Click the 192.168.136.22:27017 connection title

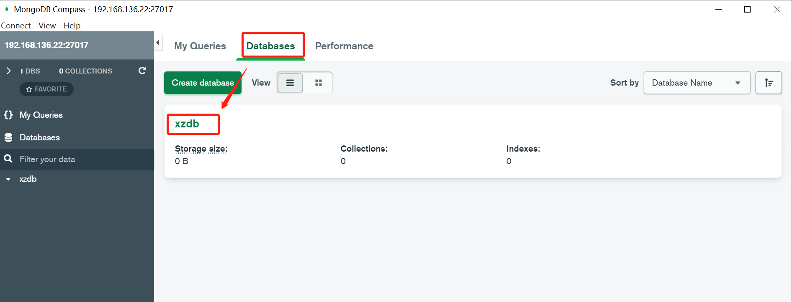46,45
